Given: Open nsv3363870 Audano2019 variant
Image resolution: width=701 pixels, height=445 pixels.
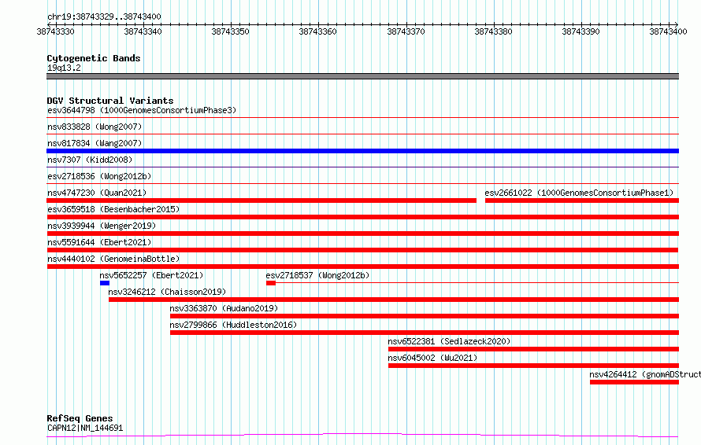Looking at the screenshot, I should [224, 308].
